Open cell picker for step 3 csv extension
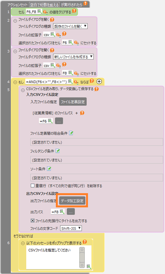The image size is (165, 274). point(52,65)
